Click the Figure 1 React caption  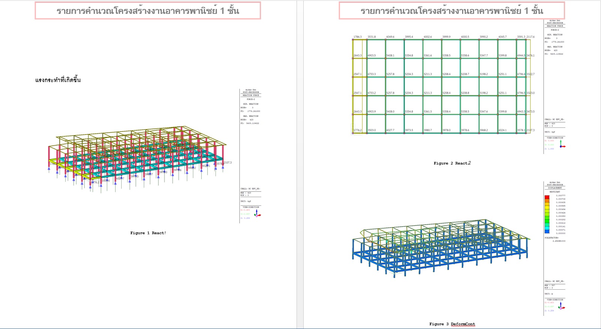148,233
